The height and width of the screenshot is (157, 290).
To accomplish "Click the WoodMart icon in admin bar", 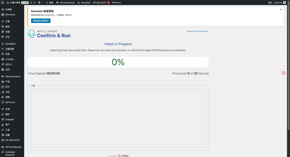I will click(x=79, y=3).
